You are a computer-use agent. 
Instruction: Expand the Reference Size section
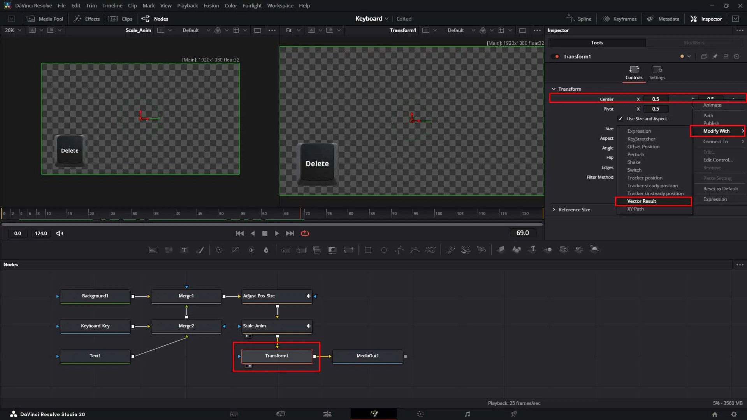554,209
